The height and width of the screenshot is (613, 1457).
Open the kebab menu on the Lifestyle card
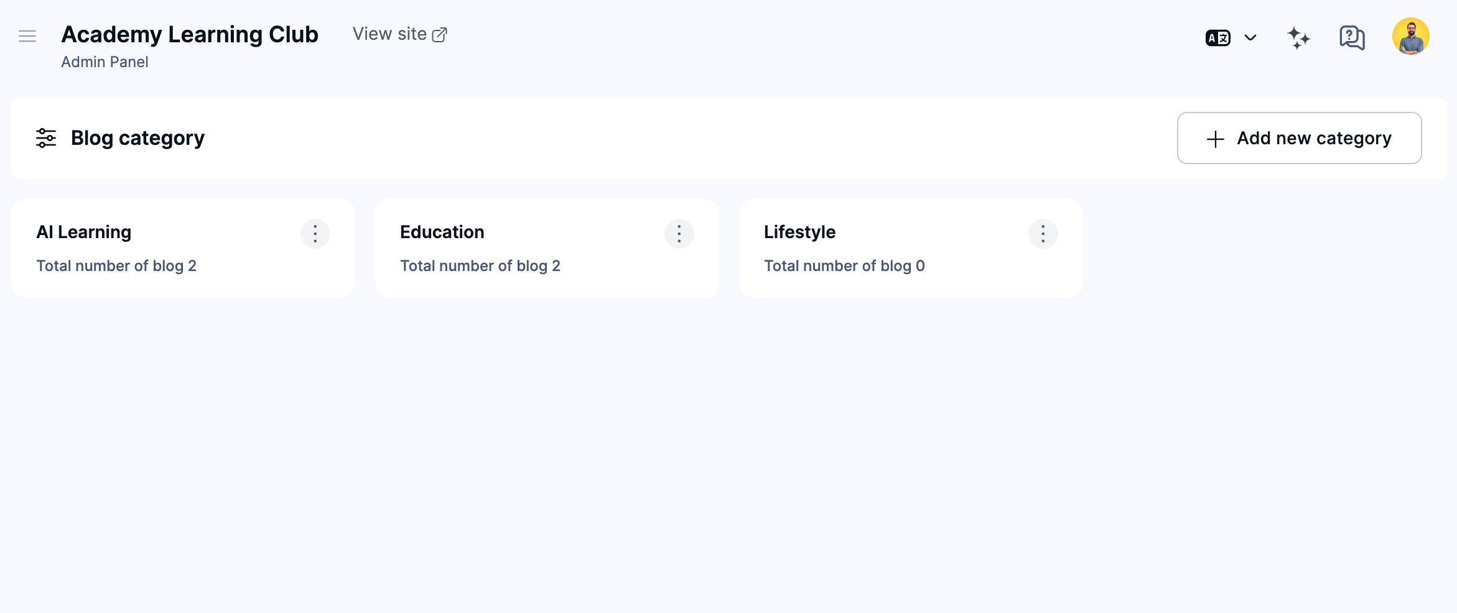click(x=1043, y=234)
